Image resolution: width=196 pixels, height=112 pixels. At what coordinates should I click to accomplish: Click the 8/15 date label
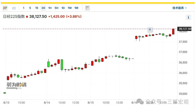tap(91, 103)
